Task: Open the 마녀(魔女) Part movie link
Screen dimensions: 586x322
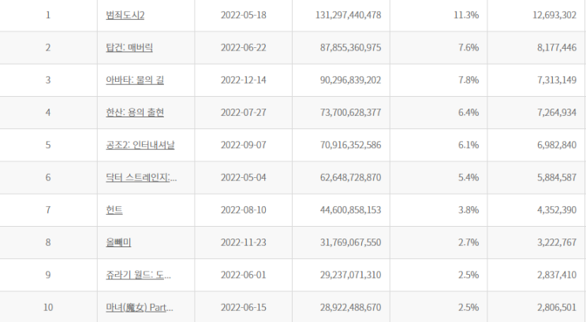Action: [140, 307]
